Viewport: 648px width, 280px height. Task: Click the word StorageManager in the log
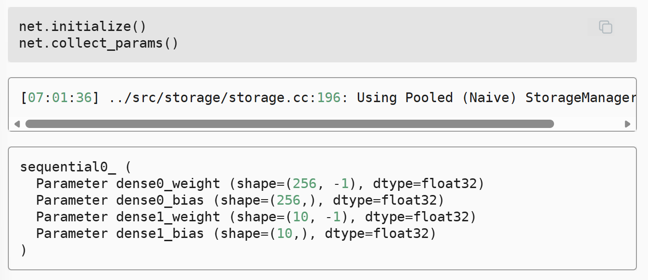pos(580,98)
